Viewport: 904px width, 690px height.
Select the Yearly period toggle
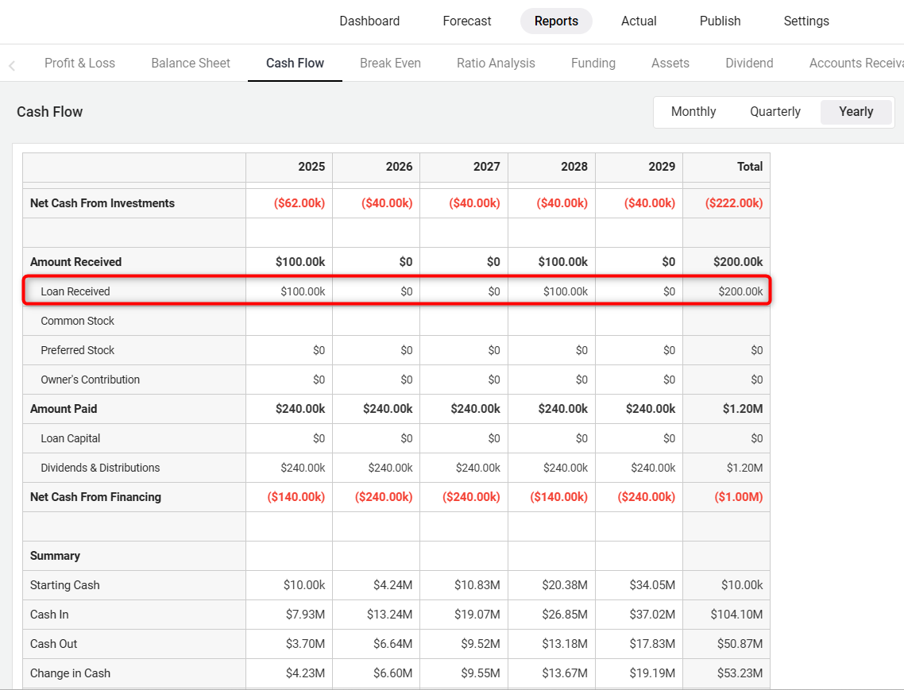tap(856, 112)
